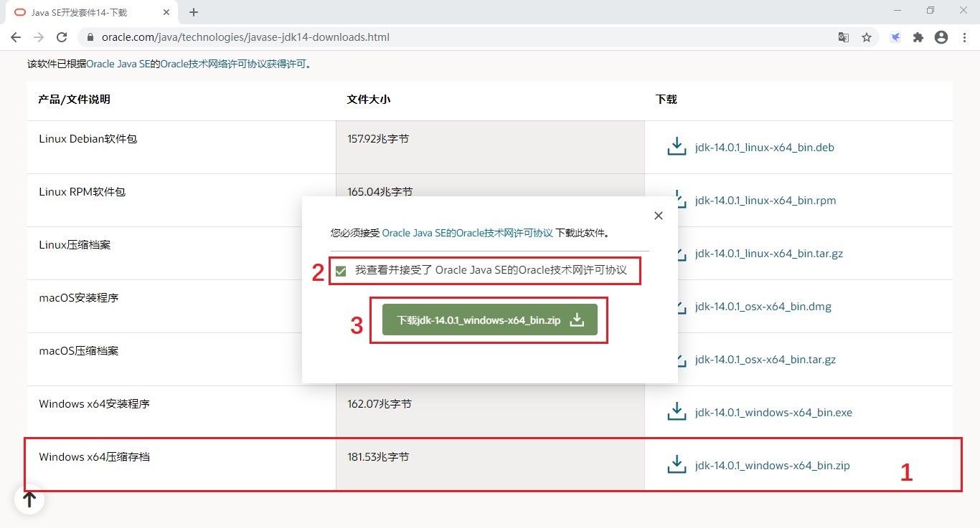This screenshot has width=980, height=528.
Task: Open the Extensions puzzle icon
Action: [918, 37]
